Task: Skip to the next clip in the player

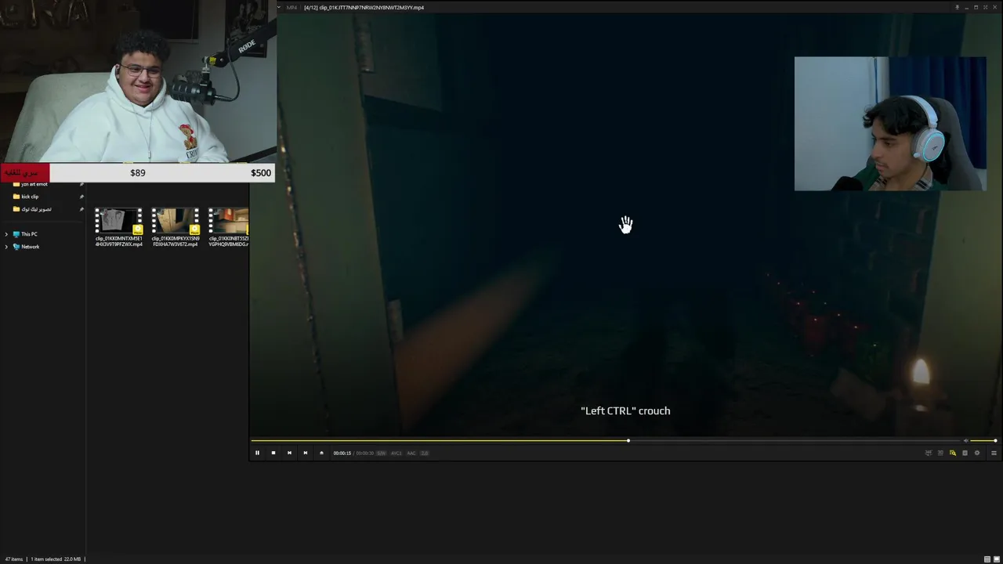Action: (305, 453)
